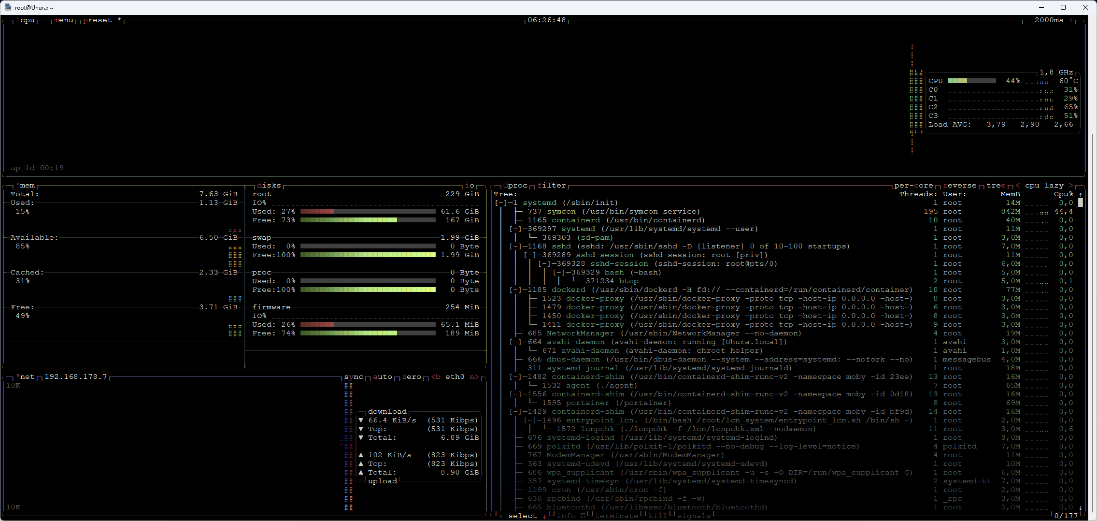The height and width of the screenshot is (521, 1097).
Task: Decrease update interval with the minus sign
Action: click(1027, 20)
